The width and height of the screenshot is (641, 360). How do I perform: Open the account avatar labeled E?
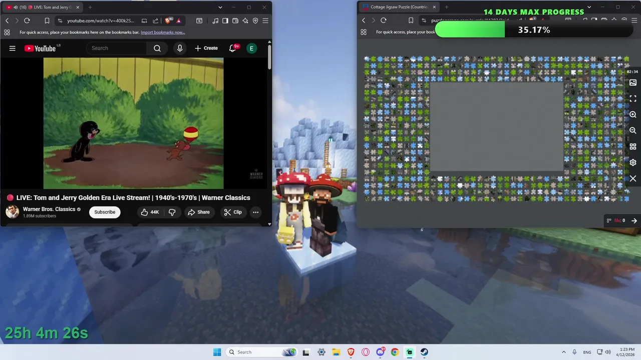[x=252, y=48]
